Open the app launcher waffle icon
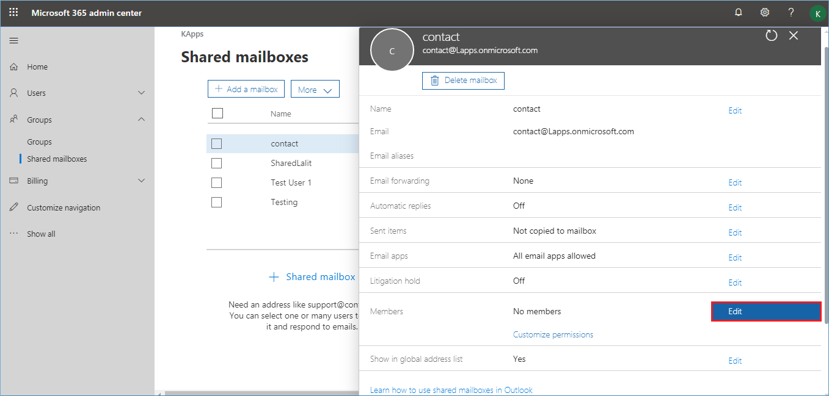The height and width of the screenshot is (396, 829). click(x=13, y=12)
